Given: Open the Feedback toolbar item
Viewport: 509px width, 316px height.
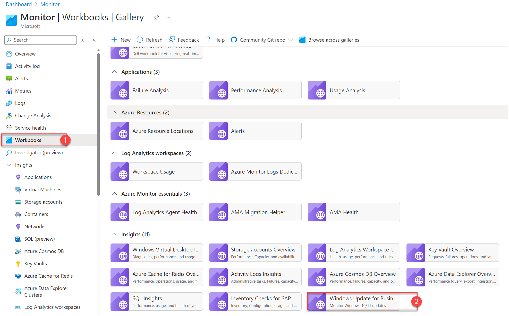Looking at the screenshot, I should [184, 40].
